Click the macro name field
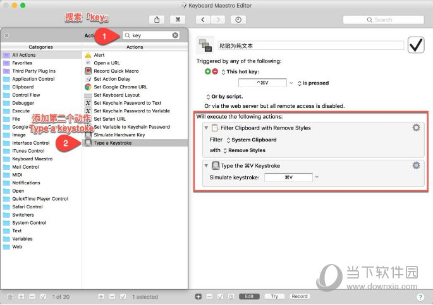 point(310,45)
